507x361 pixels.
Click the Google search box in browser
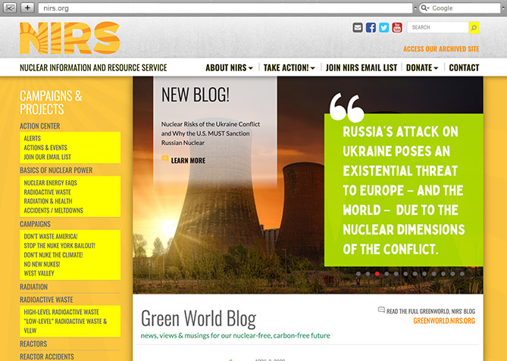pos(459,8)
